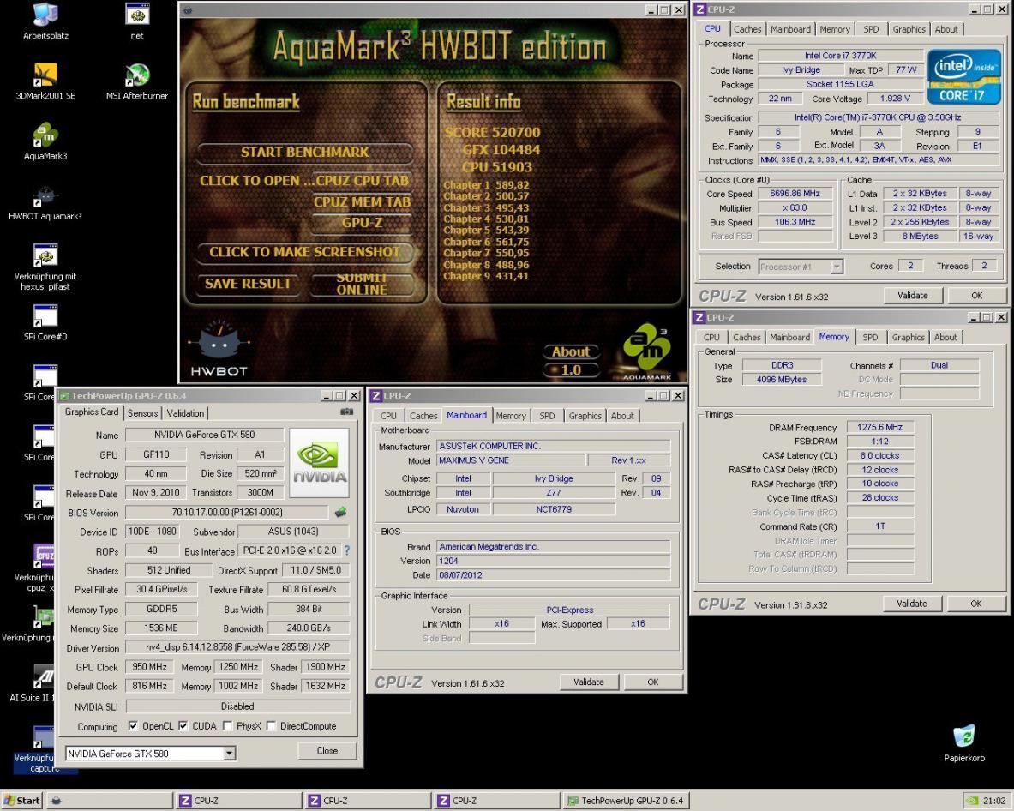Click the Start button on the taskbar
Image resolution: width=1014 pixels, height=811 pixels.
pos(21,801)
